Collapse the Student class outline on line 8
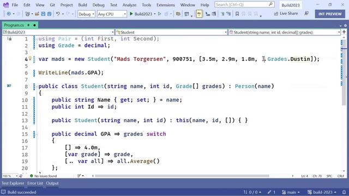Screen dimensions: 349x196 click(37, 87)
